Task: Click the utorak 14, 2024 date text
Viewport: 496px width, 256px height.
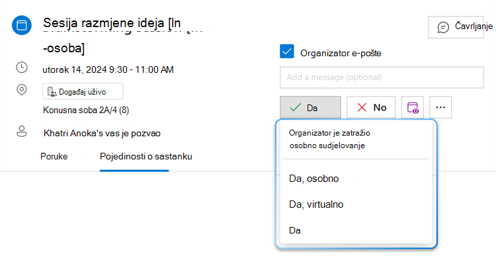Action: [x=108, y=69]
